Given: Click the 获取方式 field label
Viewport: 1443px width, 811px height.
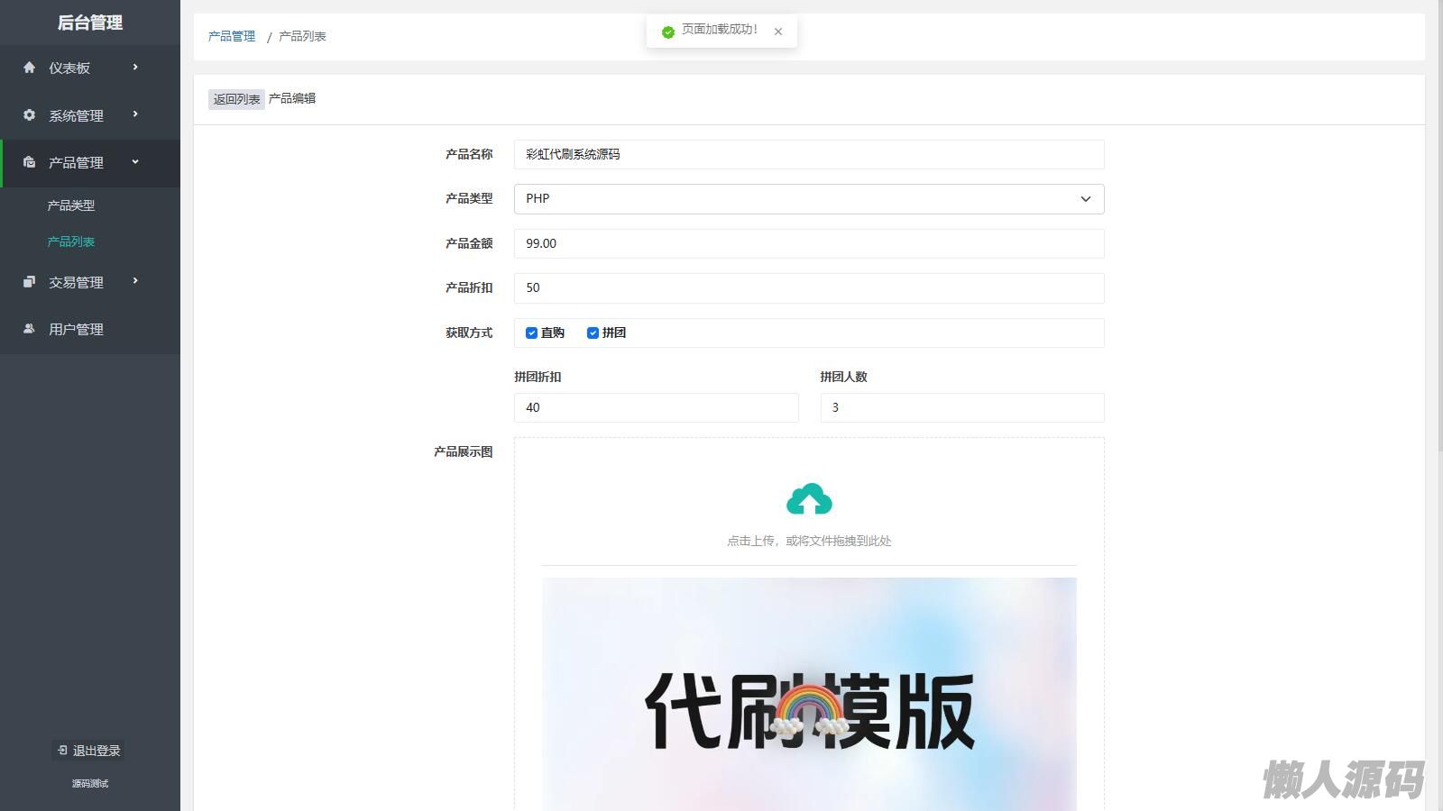Looking at the screenshot, I should [469, 333].
